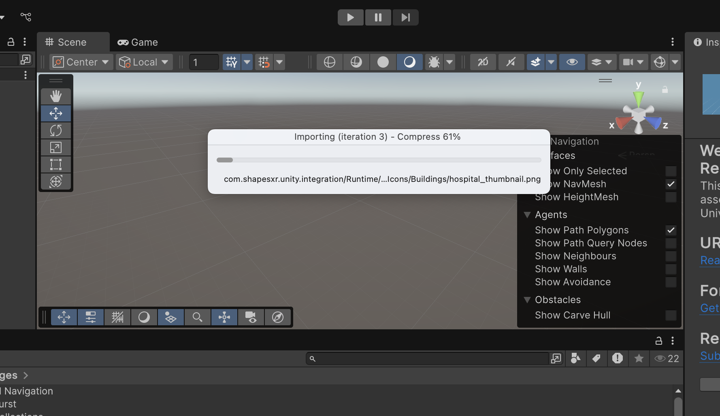Screen dimensions: 720x416
Task: Click the Step forward button
Action: [x=405, y=17]
